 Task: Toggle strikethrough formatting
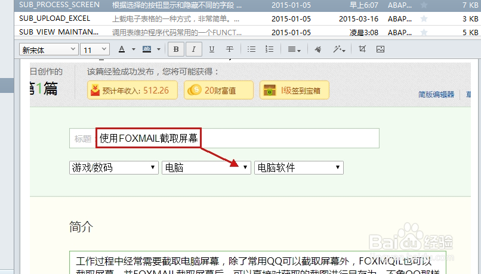pos(229,49)
